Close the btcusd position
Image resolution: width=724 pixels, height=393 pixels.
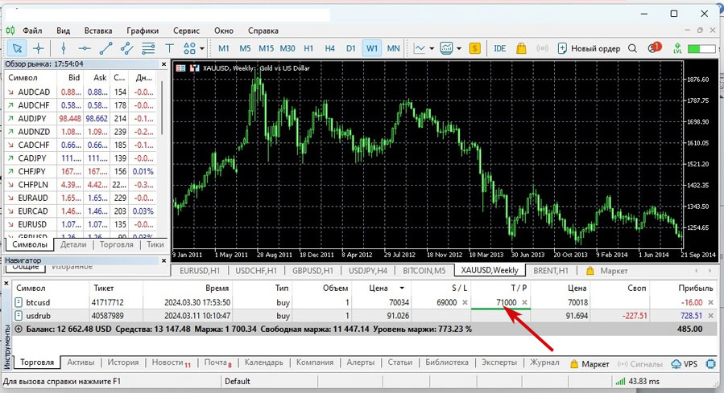pyautogui.click(x=710, y=302)
